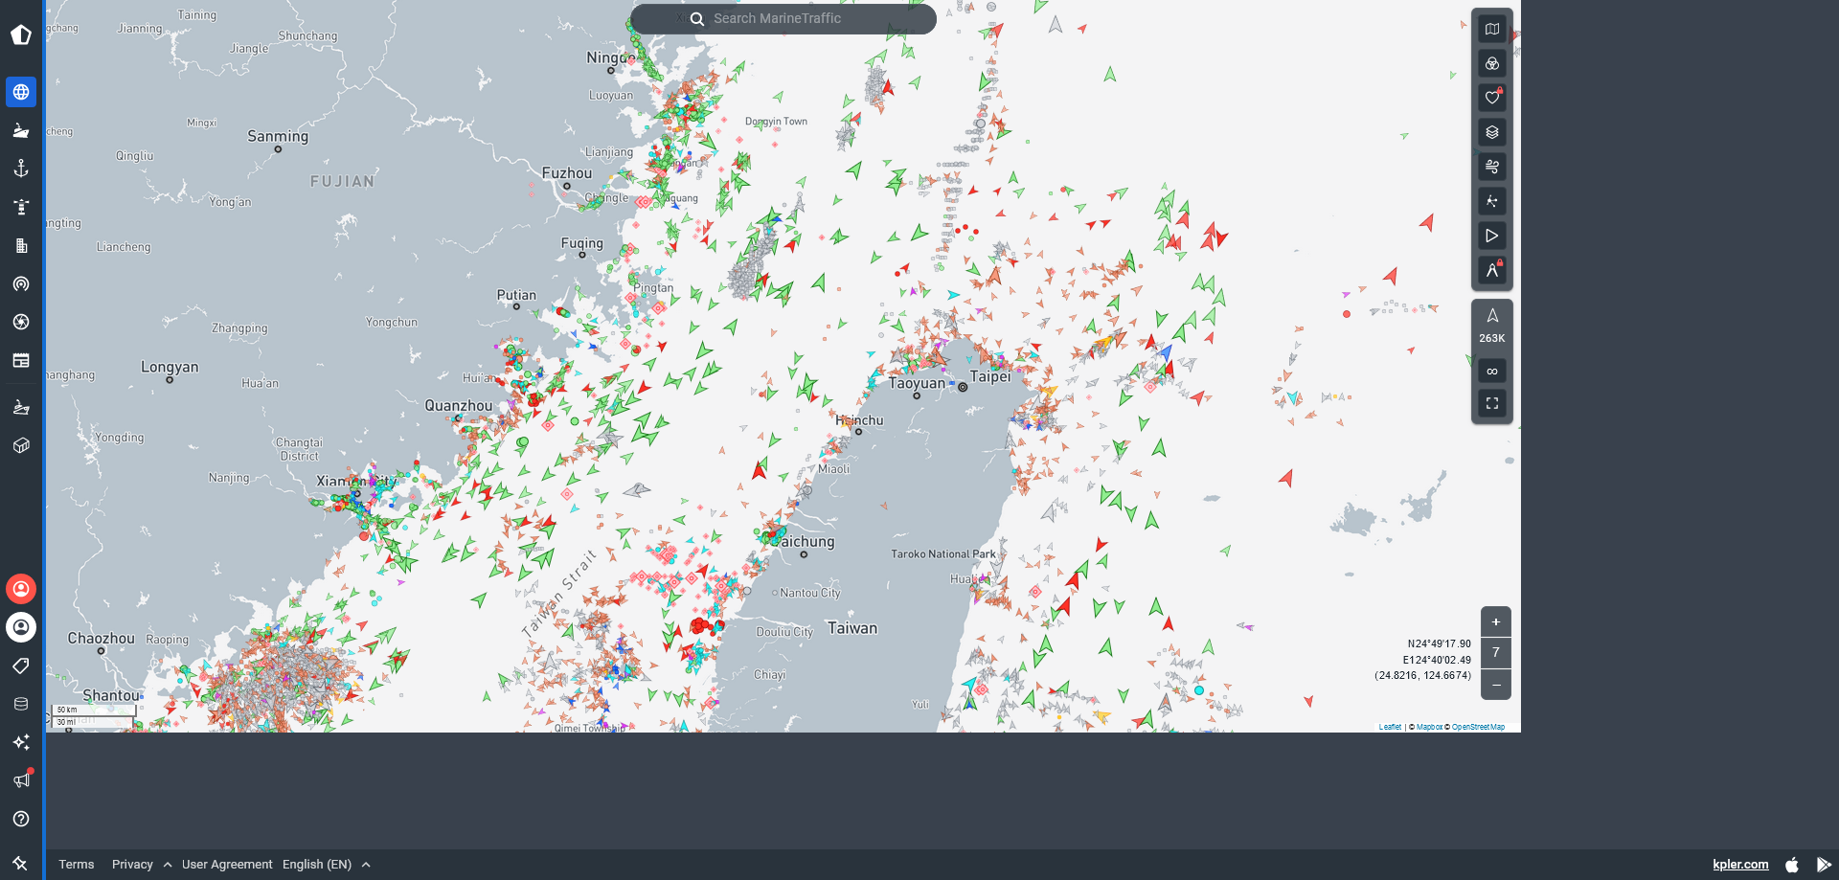Click the Taroko National Park label
The width and height of the screenshot is (1839, 880).
(x=943, y=553)
